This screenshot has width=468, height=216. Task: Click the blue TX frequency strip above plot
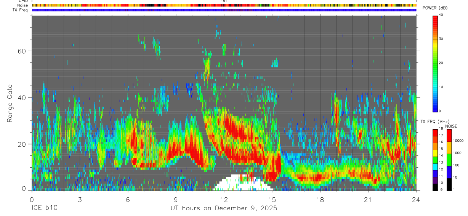pyautogui.click(x=224, y=10)
